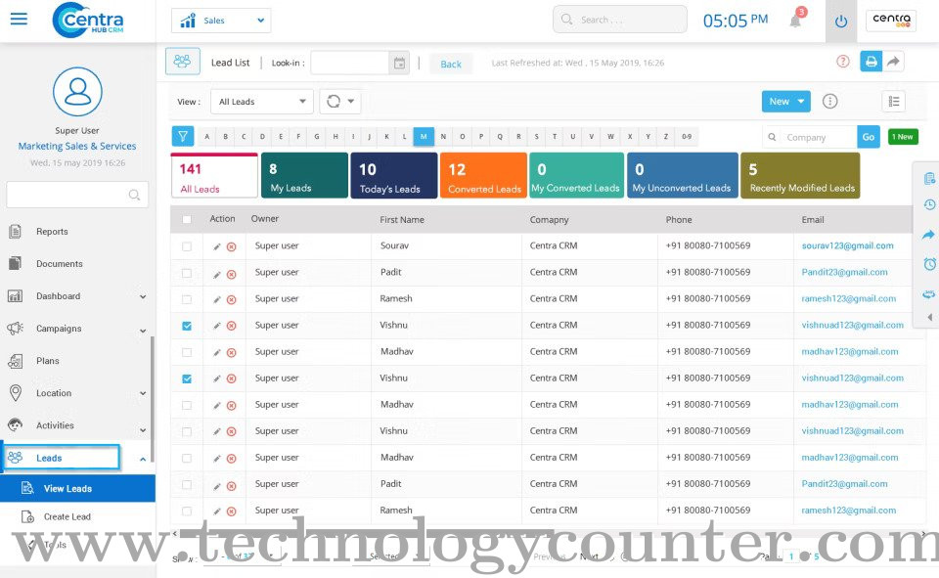This screenshot has height=578, width=939.
Task: Open the All Leads view dropdown
Action: coord(262,102)
